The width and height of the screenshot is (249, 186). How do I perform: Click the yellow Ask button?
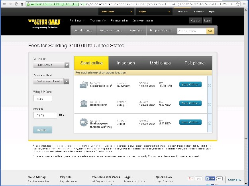pyautogui.click(x=210, y=31)
